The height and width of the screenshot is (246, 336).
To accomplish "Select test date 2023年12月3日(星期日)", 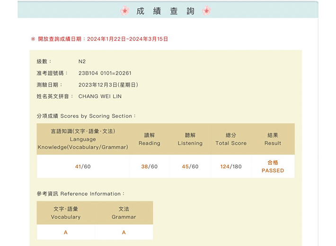I will pos(108,85).
